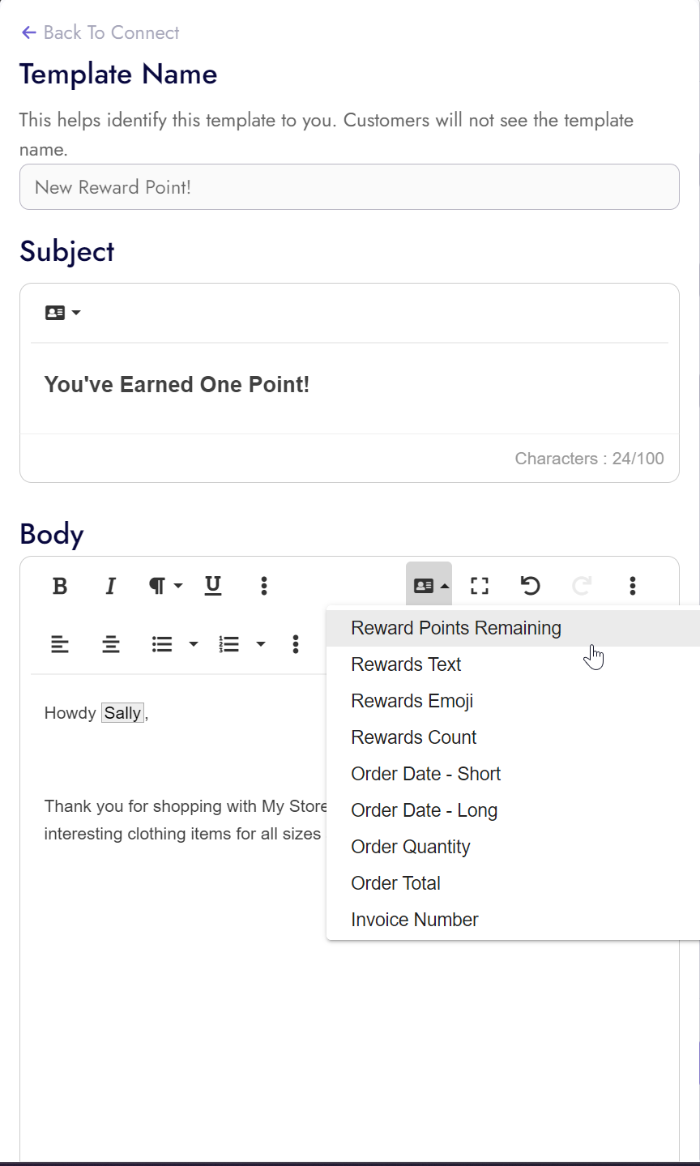This screenshot has height=1166, width=700.
Task: Toggle underline formatting
Action: 212,585
